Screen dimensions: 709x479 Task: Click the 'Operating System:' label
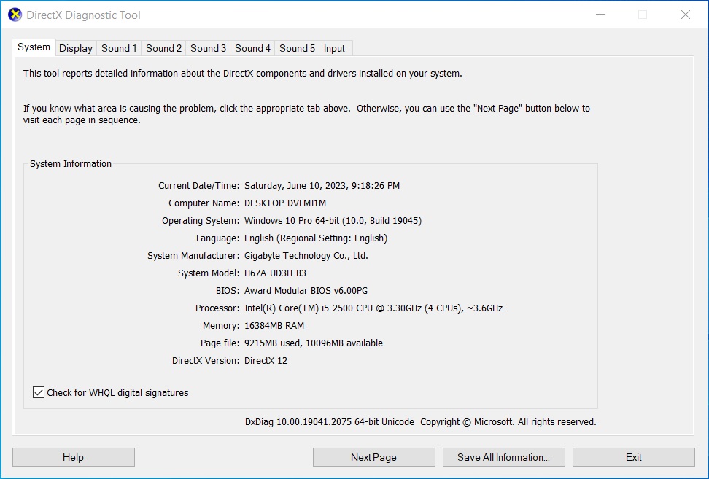[x=201, y=221]
